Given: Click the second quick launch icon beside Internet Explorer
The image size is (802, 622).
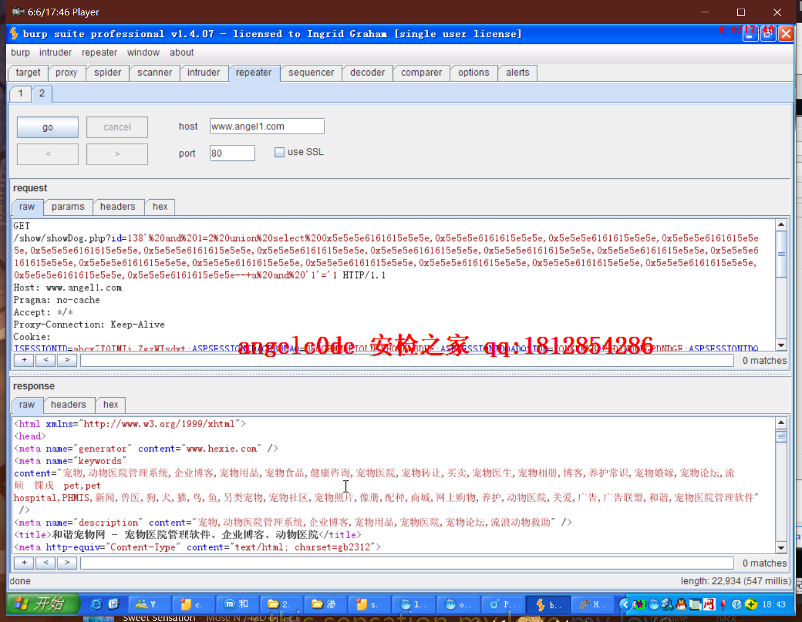Looking at the screenshot, I should point(114,604).
